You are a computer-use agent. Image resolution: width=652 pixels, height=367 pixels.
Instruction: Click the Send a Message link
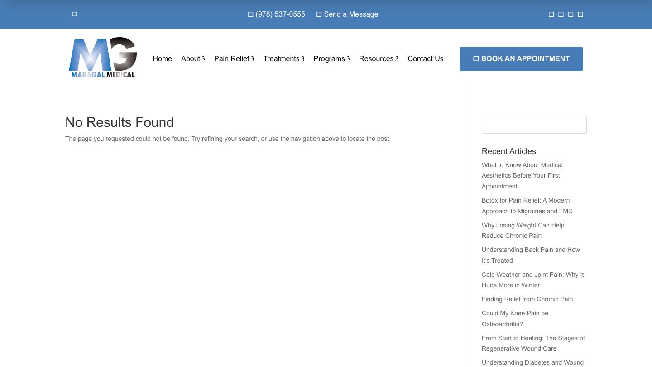(351, 14)
